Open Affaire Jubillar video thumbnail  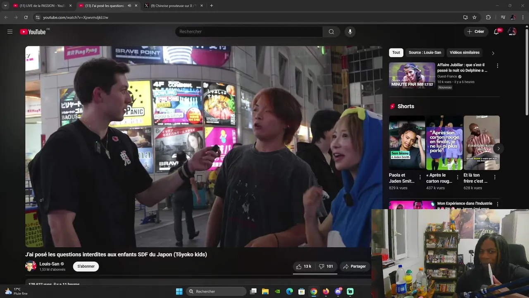point(412,75)
